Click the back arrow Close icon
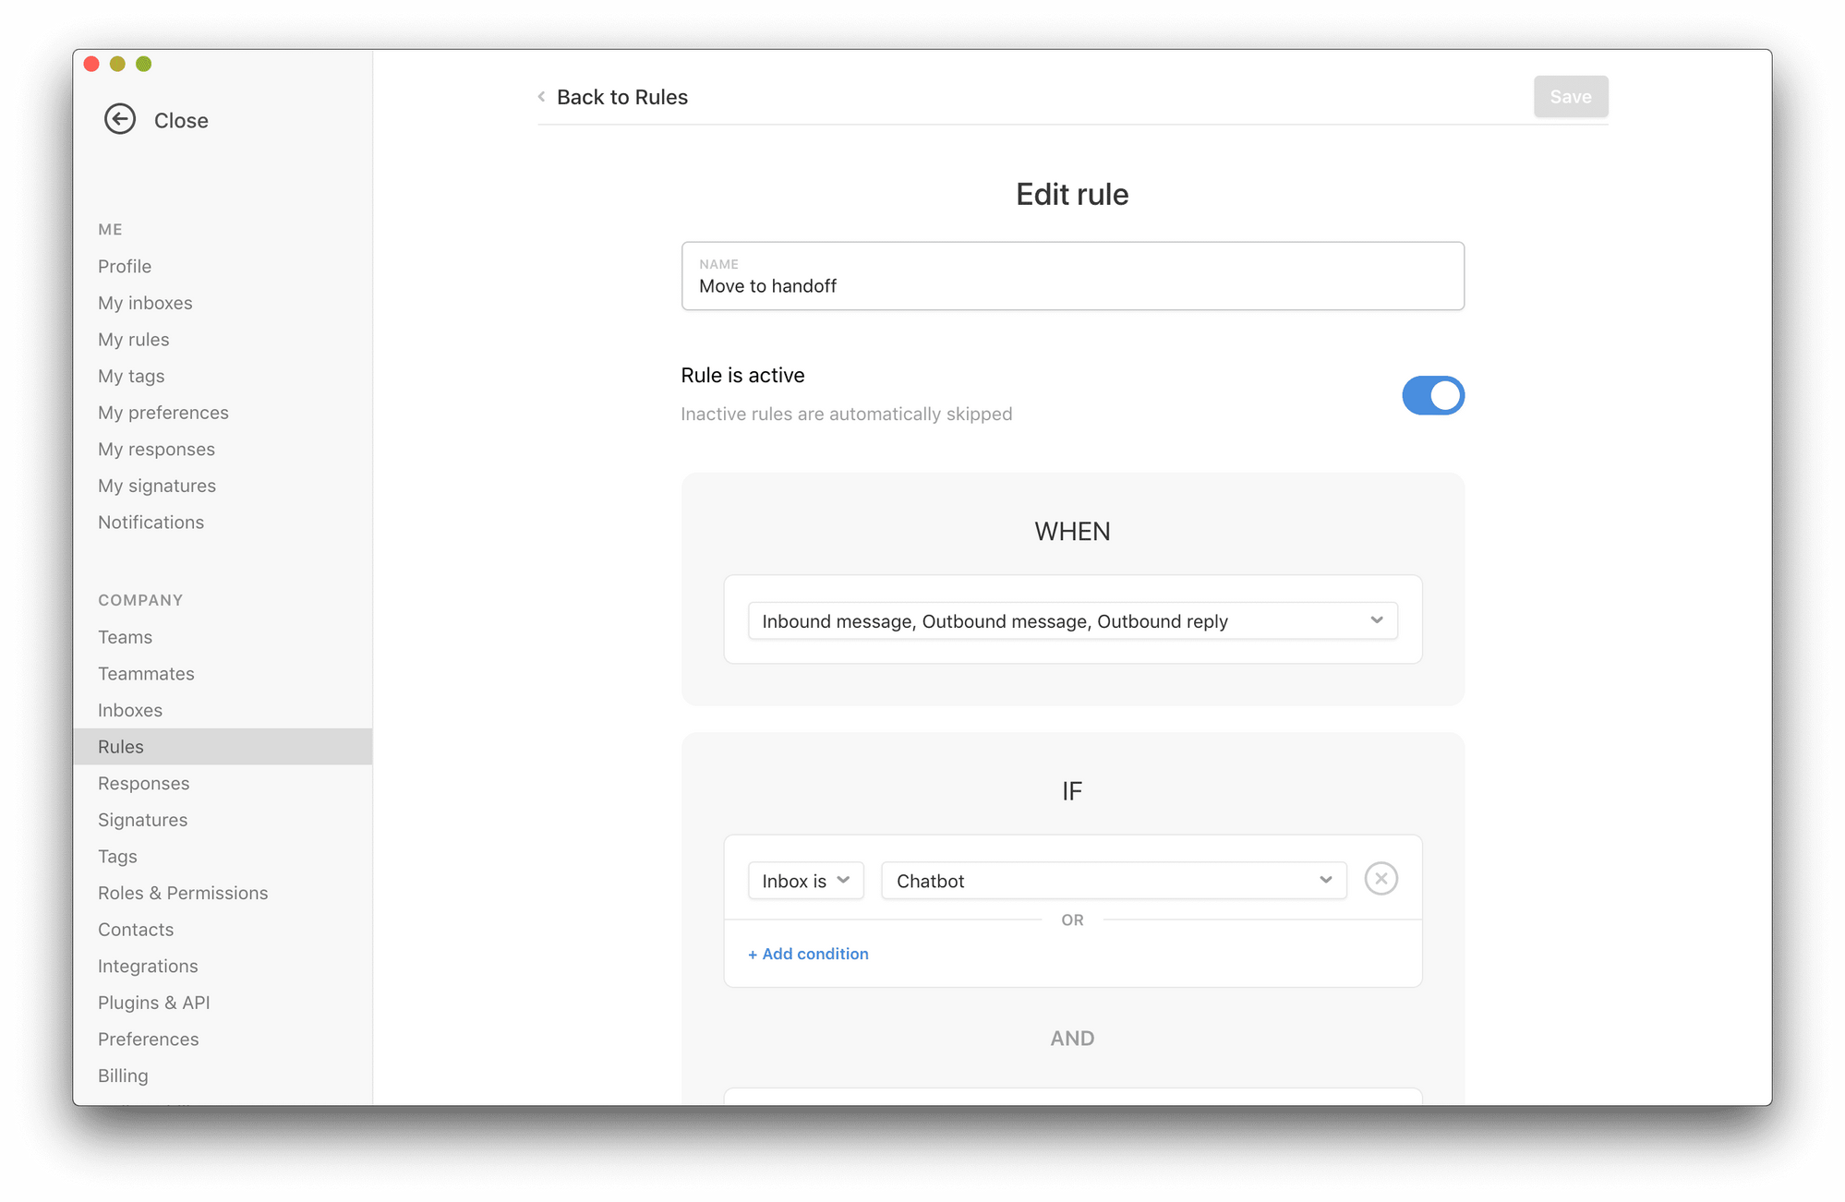This screenshot has height=1202, width=1845. point(120,119)
